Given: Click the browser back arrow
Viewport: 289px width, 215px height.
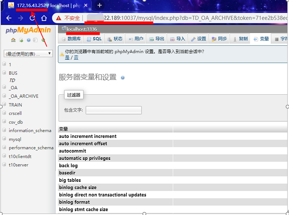Looking at the screenshot, I should click(9, 18).
